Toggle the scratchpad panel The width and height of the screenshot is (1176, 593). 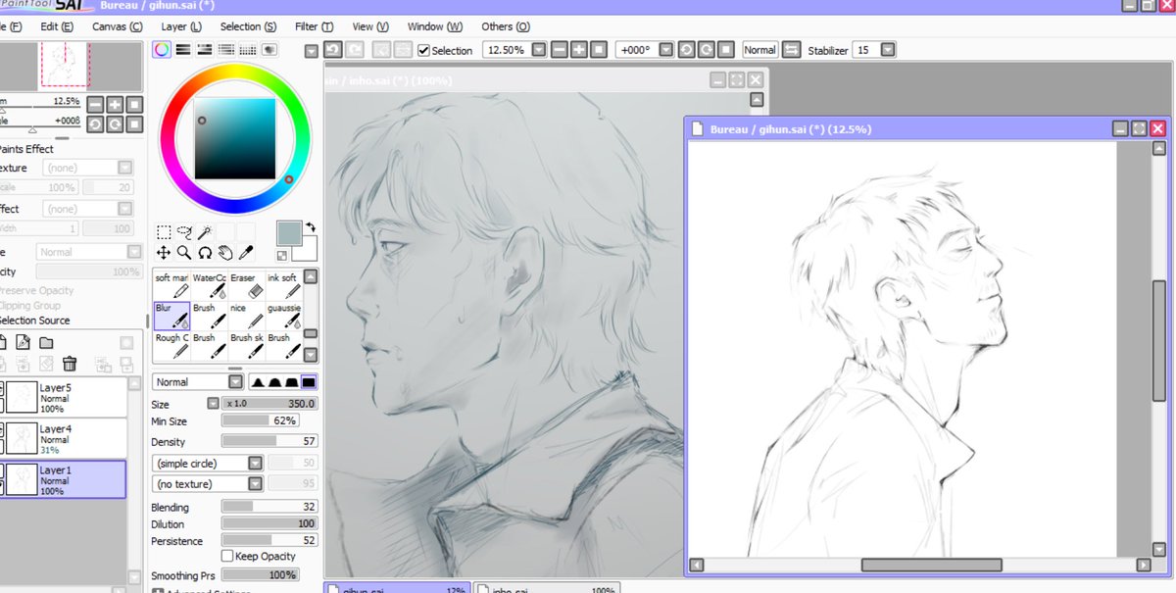pos(269,50)
